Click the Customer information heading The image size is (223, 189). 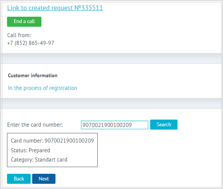(33, 75)
